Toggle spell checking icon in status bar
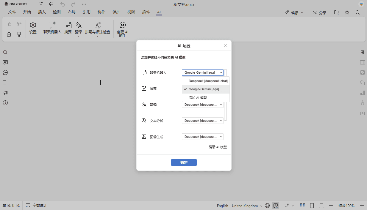367x210 pixels. pyautogui.click(x=276, y=206)
